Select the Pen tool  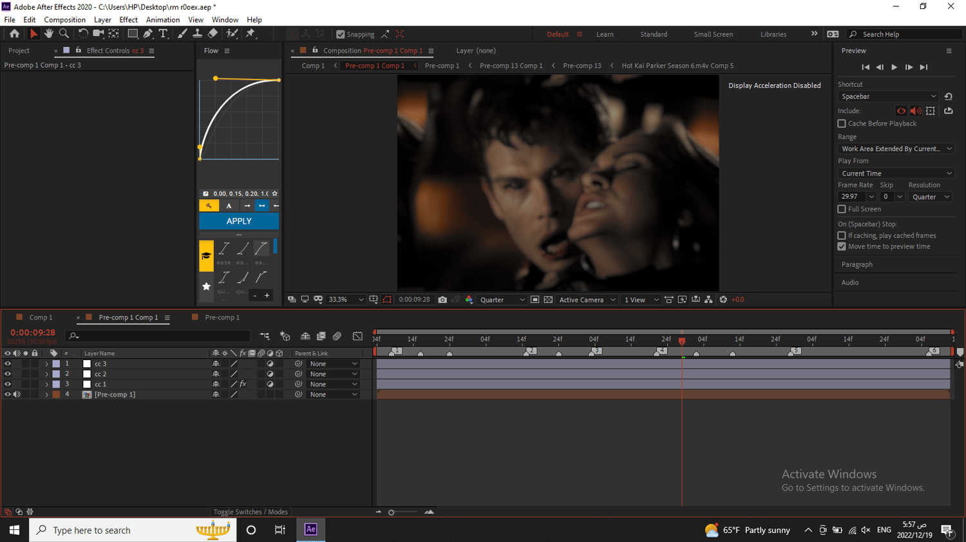tap(148, 34)
